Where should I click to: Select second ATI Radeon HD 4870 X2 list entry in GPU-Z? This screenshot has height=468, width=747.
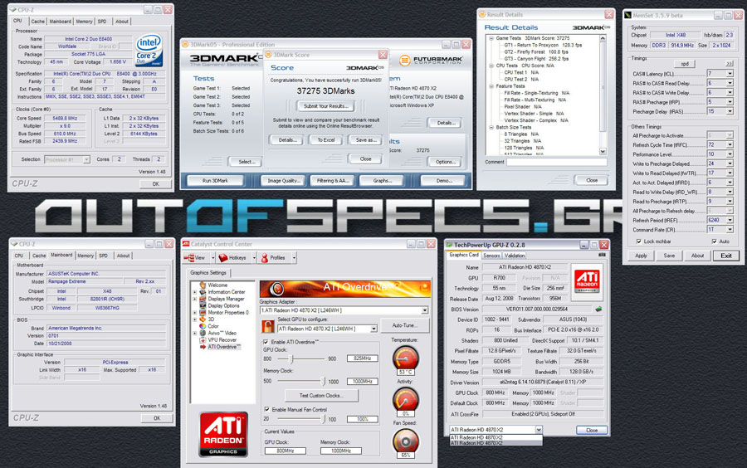coord(496,443)
